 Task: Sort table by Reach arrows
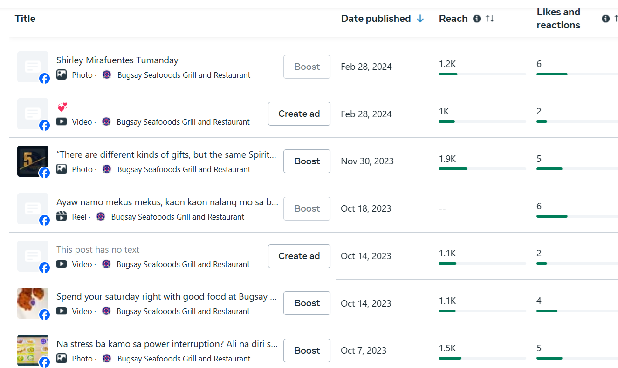tap(490, 19)
